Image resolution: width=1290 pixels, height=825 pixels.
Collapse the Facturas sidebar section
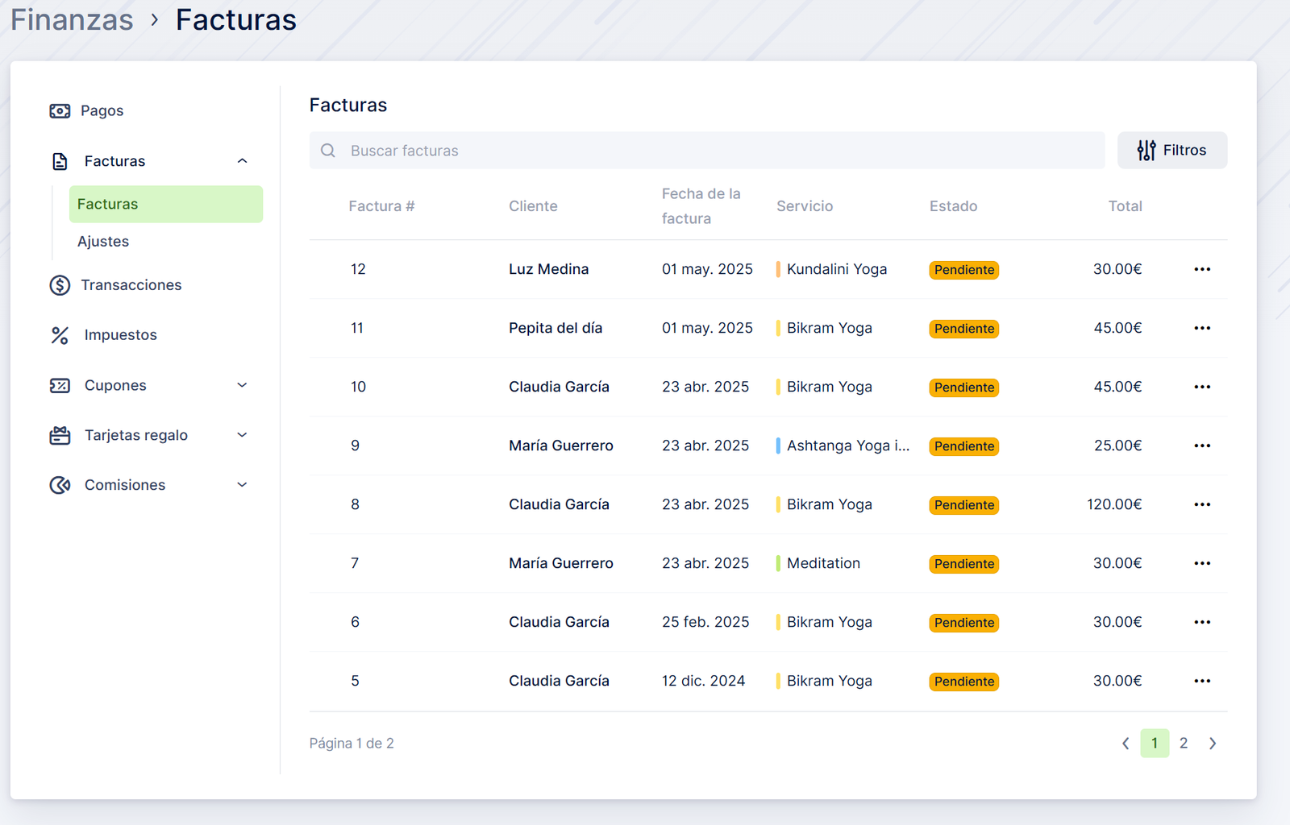[242, 161]
